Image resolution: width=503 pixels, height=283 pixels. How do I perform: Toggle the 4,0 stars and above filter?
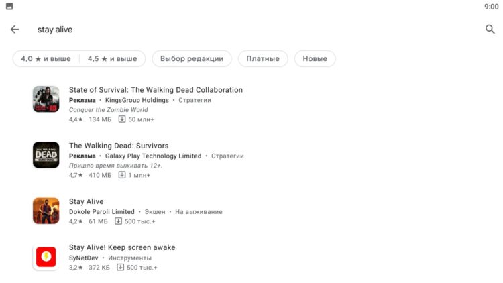tap(46, 59)
